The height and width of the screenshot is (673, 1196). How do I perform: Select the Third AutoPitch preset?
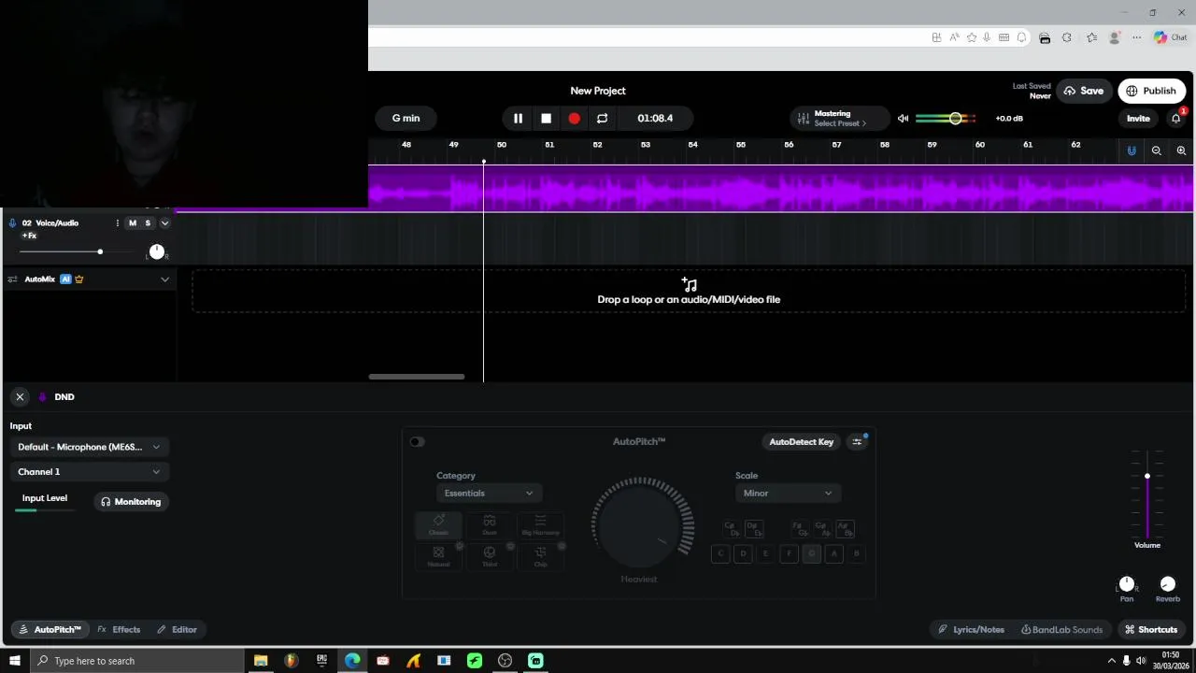[490, 557]
